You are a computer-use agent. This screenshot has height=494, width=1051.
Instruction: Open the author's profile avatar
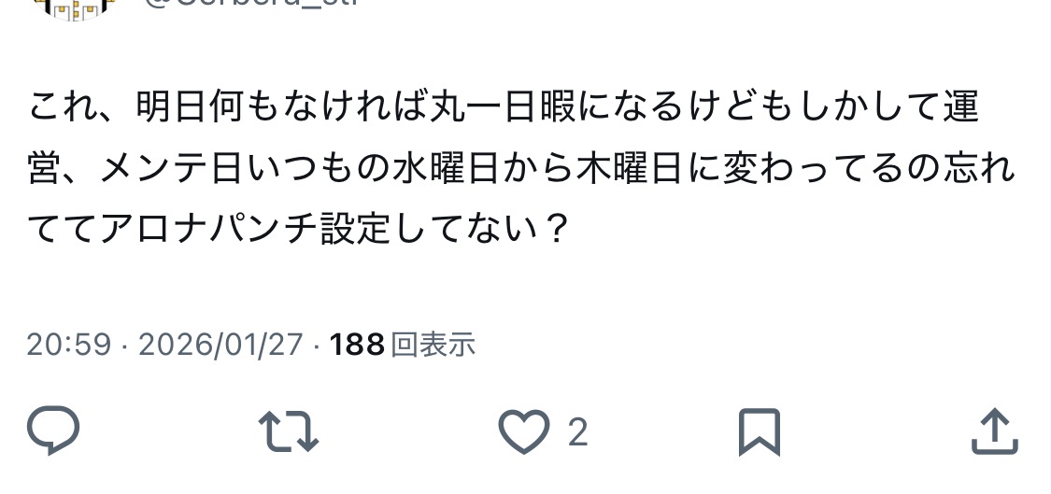coord(74,8)
